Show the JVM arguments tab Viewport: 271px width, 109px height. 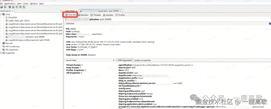[x=125, y=60]
